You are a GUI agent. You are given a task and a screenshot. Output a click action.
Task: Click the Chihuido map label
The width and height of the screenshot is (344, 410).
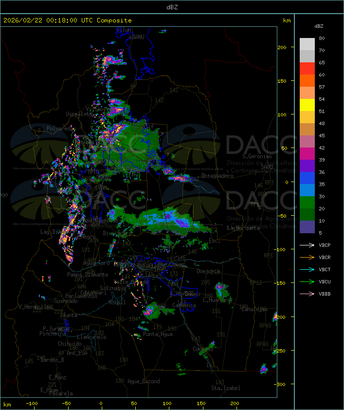pos(70,344)
